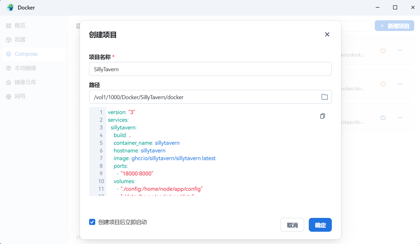The image size is (420, 244).
Task: Click the 'ports:' code line
Action: point(121,166)
